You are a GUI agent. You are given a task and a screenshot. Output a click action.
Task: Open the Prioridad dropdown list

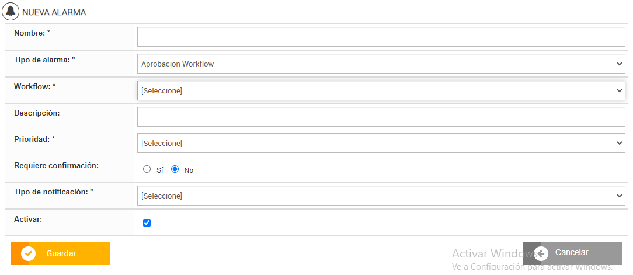click(381, 143)
